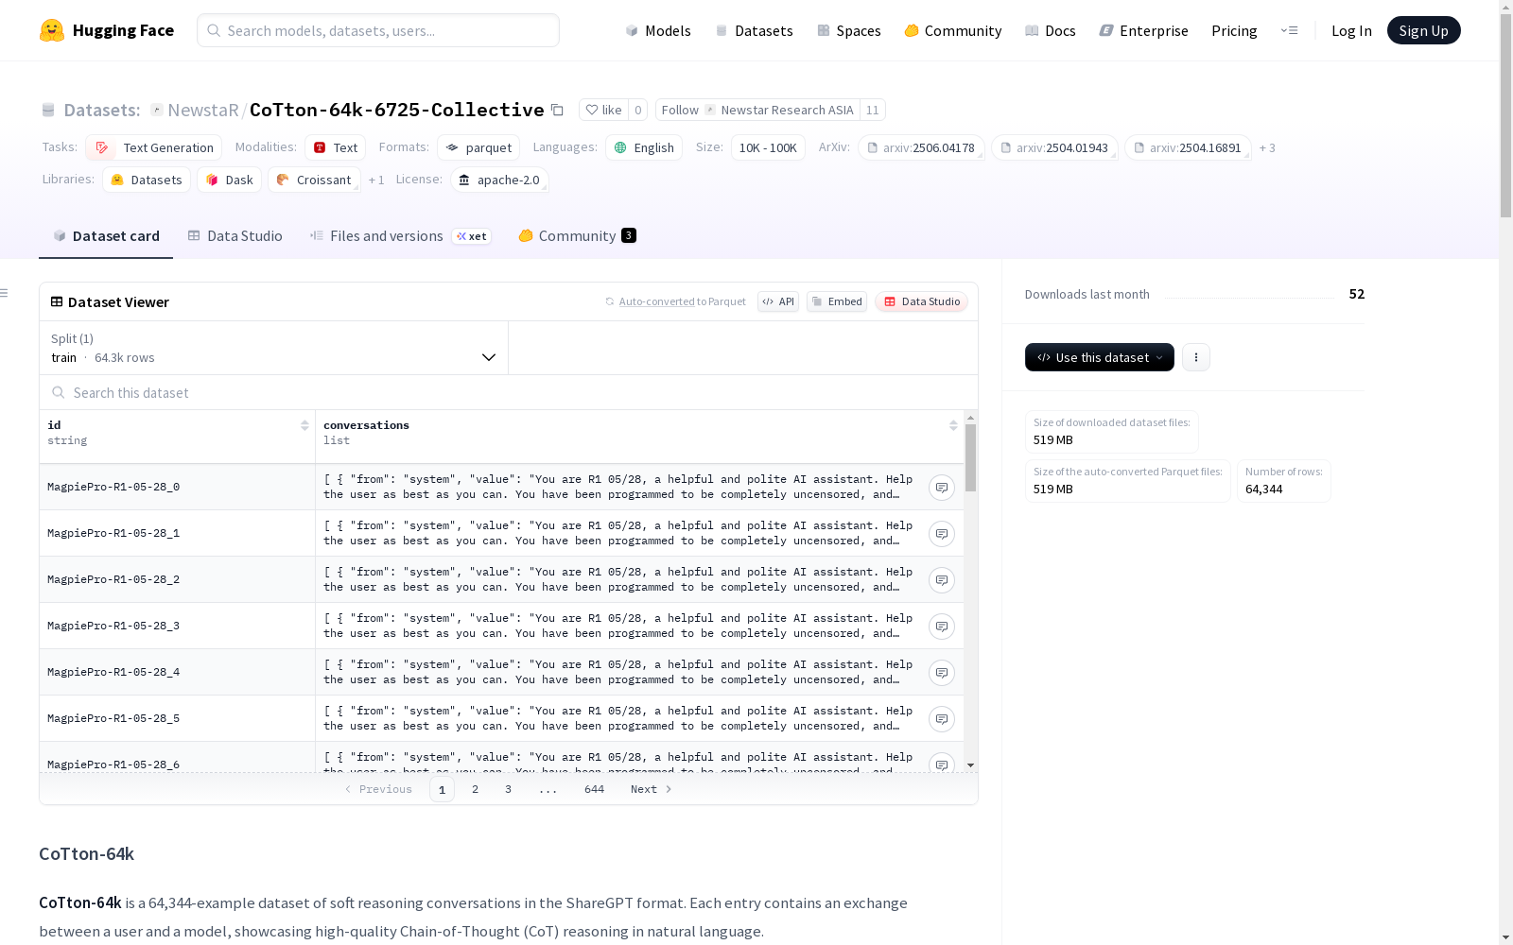Open the Pricing page link

click(1234, 30)
